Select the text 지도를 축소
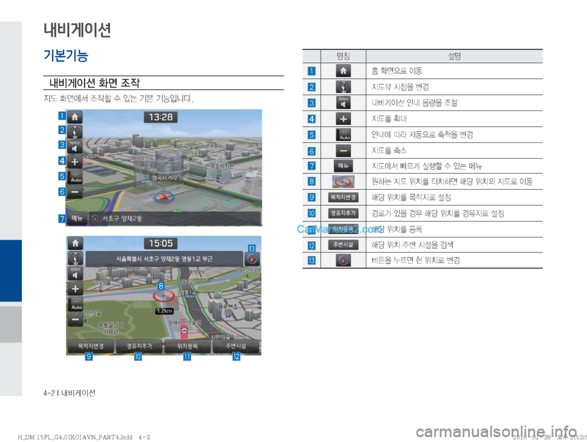587x442 pixels. pyautogui.click(x=389, y=151)
